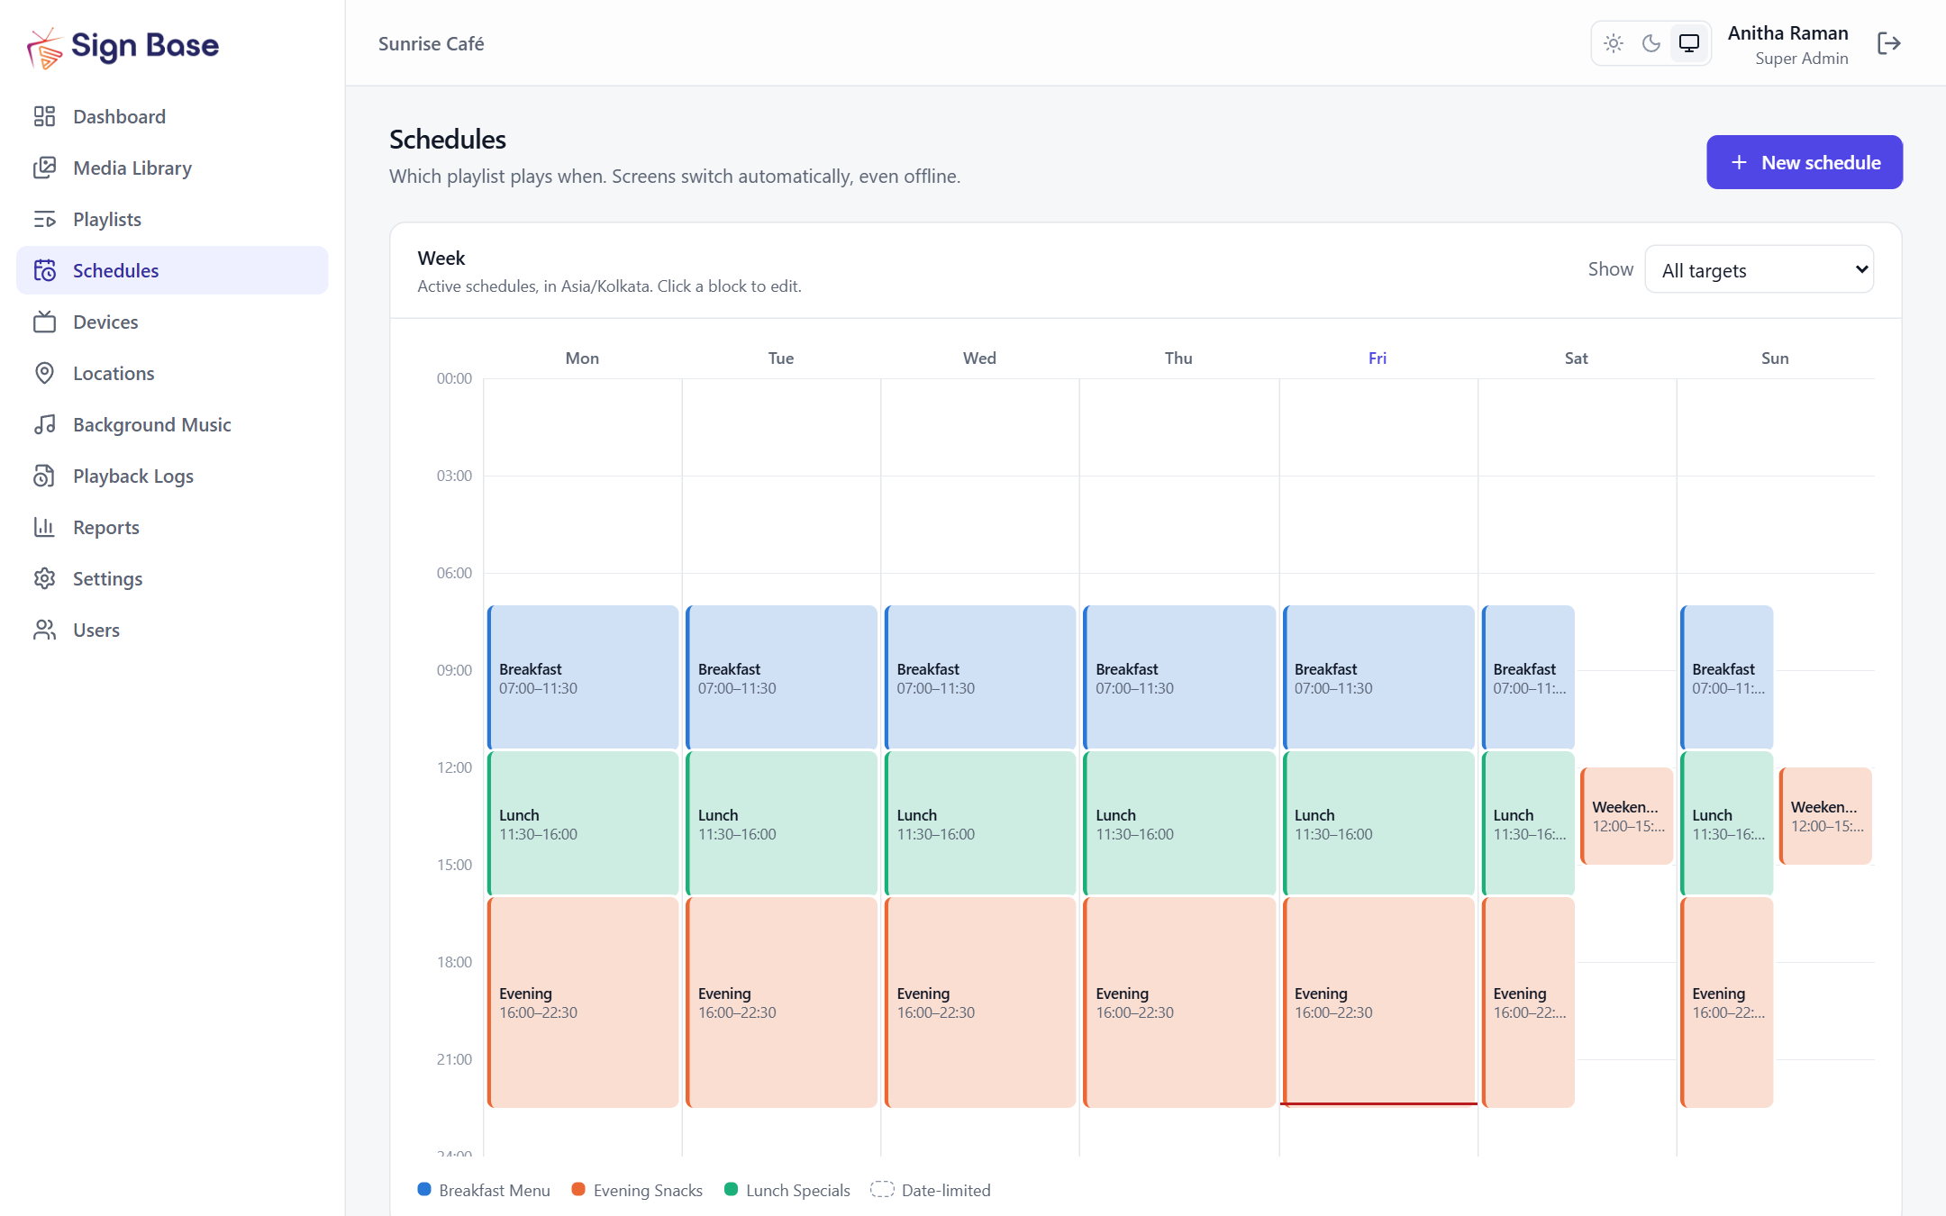Click the Dashboard grid icon
The width and height of the screenshot is (1946, 1216).
click(x=44, y=116)
